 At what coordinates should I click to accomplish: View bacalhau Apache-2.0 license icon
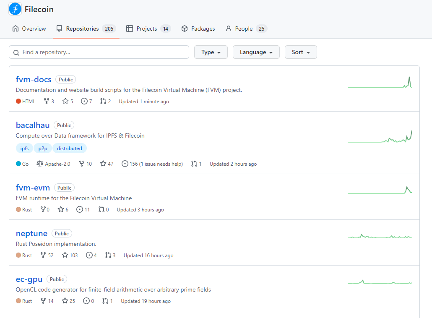(x=40, y=164)
